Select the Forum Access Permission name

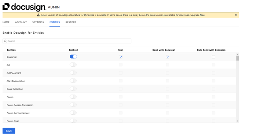point(20,105)
